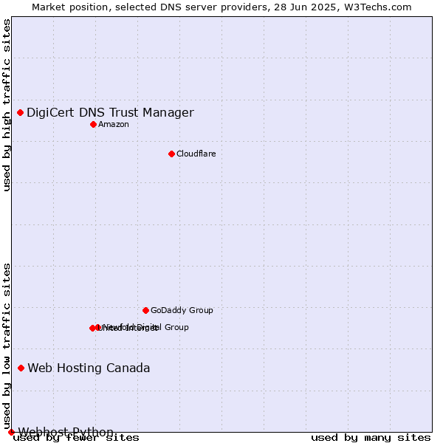
Task: Click the Webhost Python red marker
Action: pyautogui.click(x=11, y=432)
